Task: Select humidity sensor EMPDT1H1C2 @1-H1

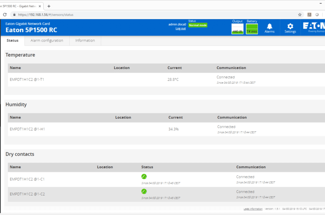Action: (x=27, y=129)
